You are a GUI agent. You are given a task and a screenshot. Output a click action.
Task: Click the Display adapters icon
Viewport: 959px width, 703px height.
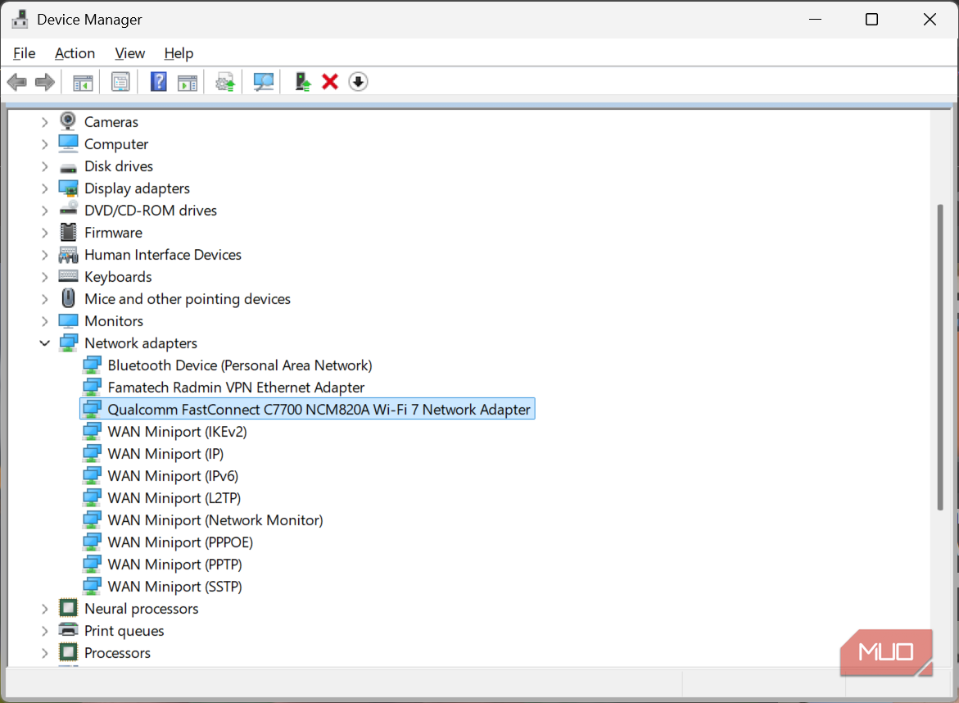[68, 188]
